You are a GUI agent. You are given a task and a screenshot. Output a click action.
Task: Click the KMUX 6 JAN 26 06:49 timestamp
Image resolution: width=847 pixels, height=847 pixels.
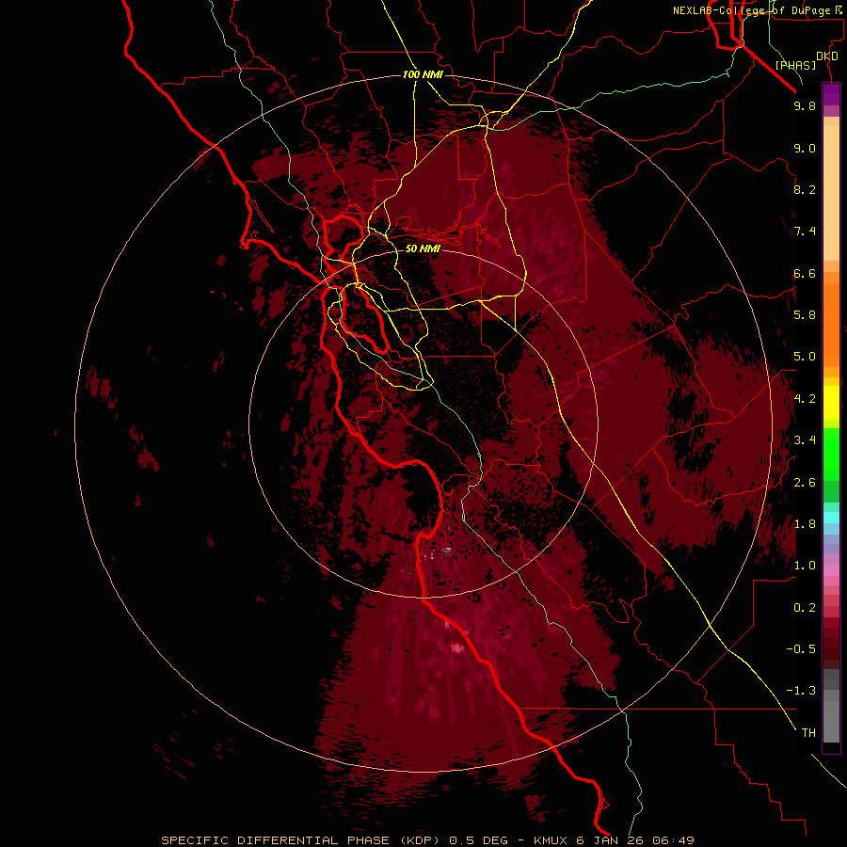pyautogui.click(x=614, y=840)
